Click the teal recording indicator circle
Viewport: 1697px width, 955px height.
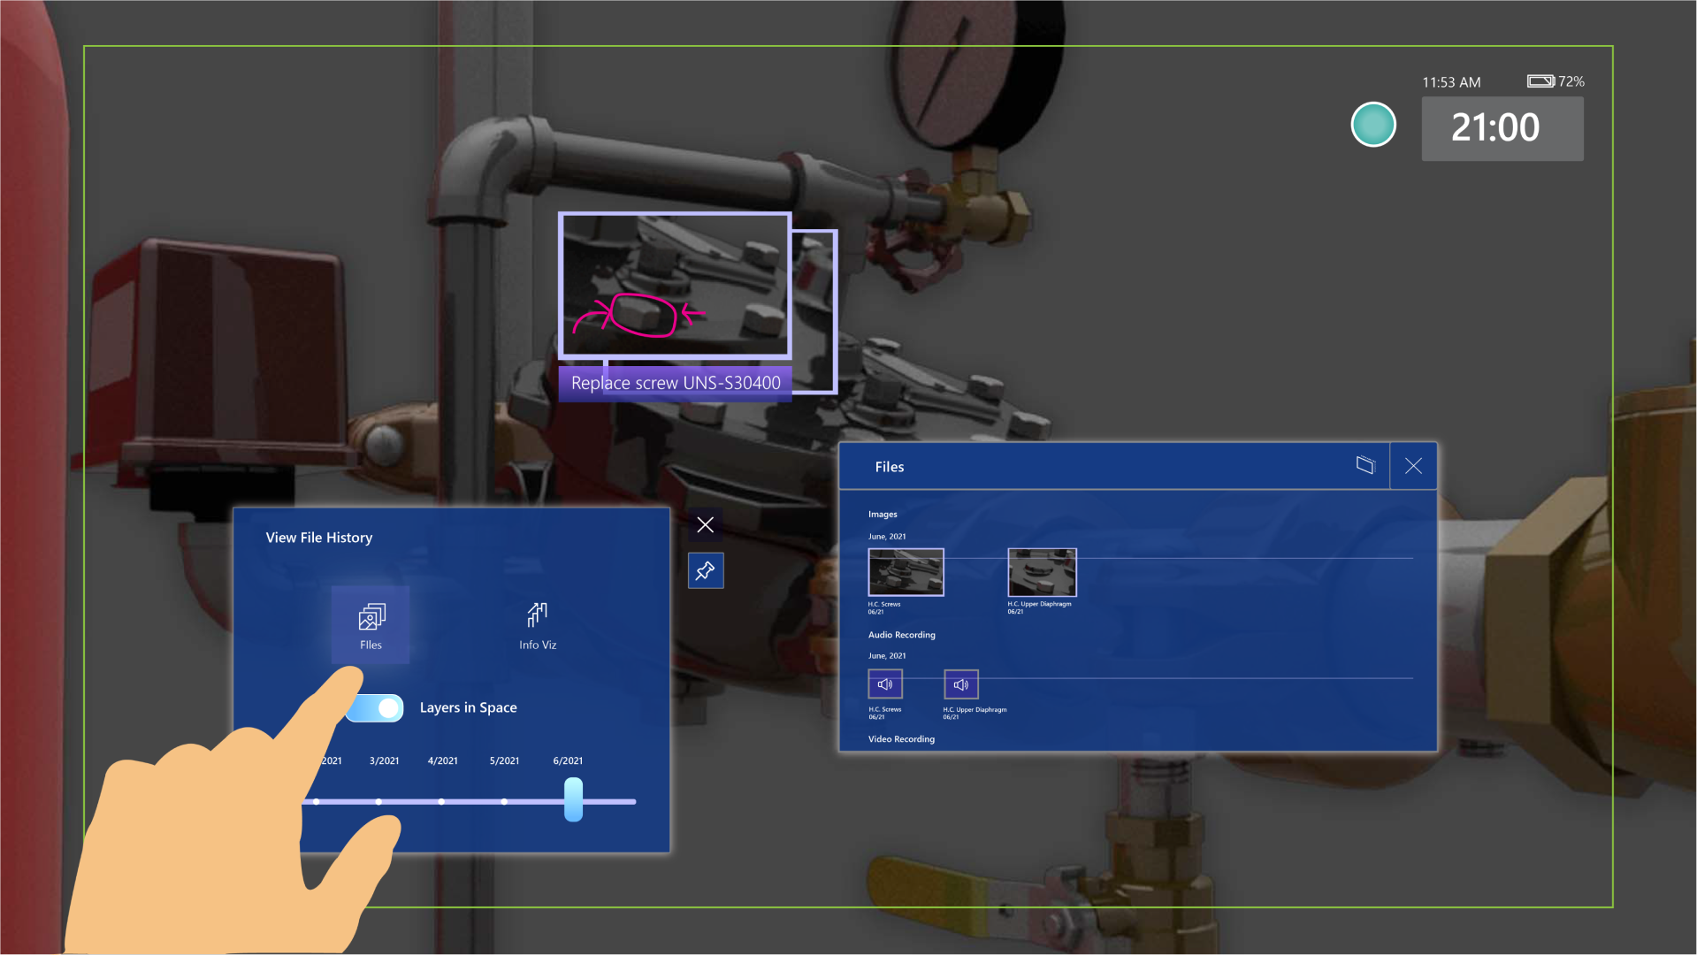[1373, 125]
